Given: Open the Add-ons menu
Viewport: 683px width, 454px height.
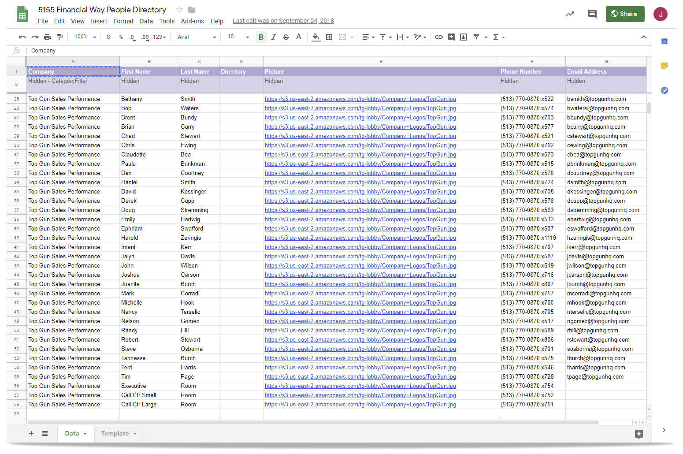Looking at the screenshot, I should point(193,21).
